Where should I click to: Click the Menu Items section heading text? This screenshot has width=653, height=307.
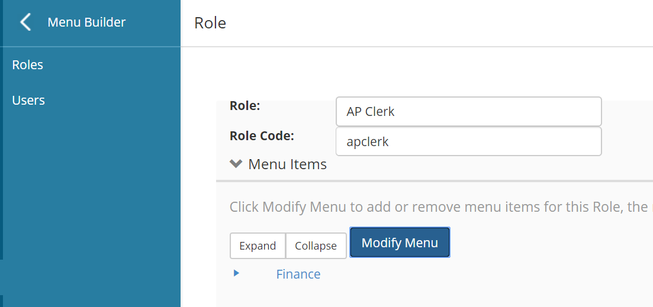[287, 164]
